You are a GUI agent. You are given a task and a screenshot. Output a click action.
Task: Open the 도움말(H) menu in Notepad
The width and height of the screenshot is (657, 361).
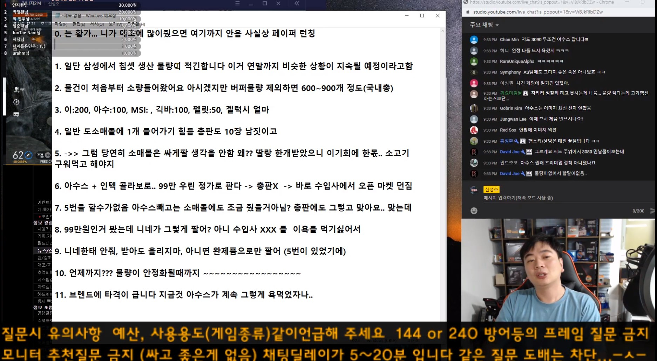137,24
